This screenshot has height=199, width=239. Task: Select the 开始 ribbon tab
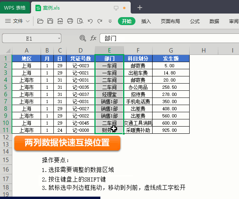coord(127,21)
